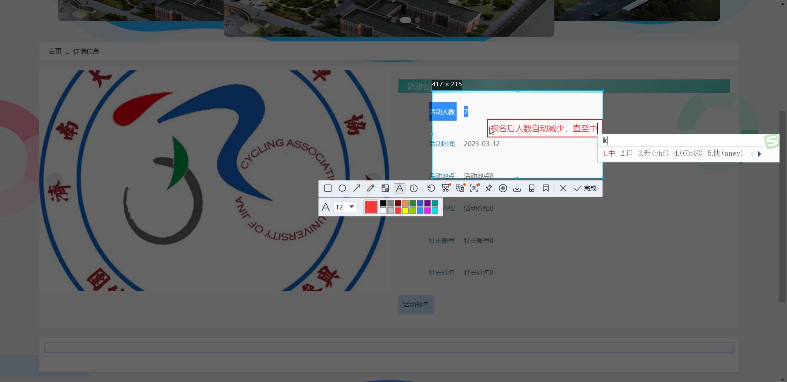Image resolution: width=787 pixels, height=382 pixels.
Task: Choose IME candidate 1 中
Action: (609, 153)
